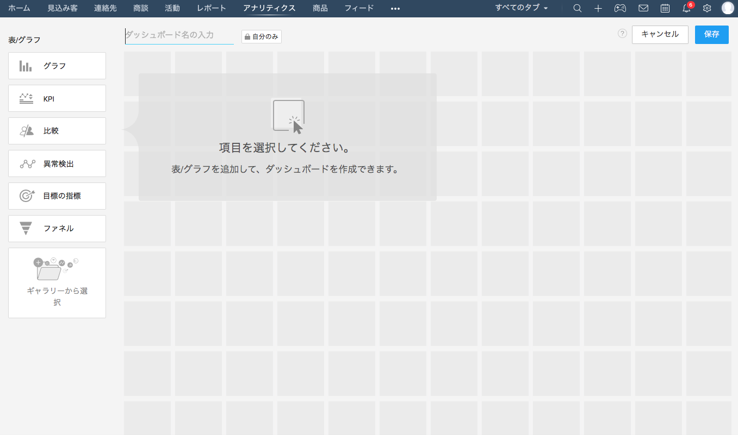This screenshot has width=738, height=435.
Task: Open the gamescope controller icon
Action: [x=620, y=8]
